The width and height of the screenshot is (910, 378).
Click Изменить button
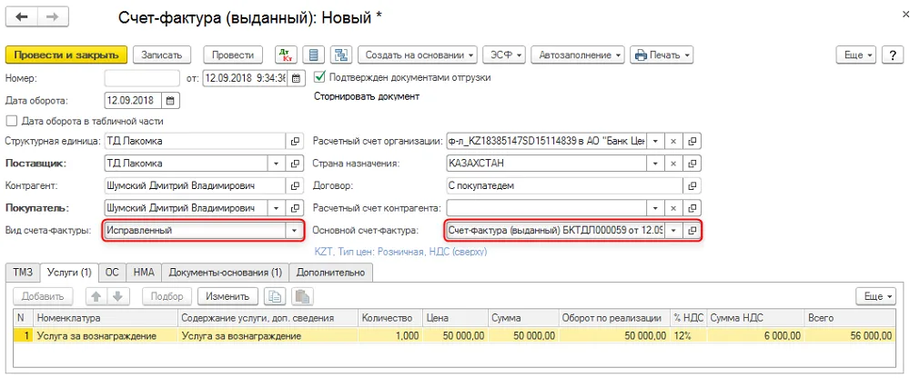pos(227,296)
